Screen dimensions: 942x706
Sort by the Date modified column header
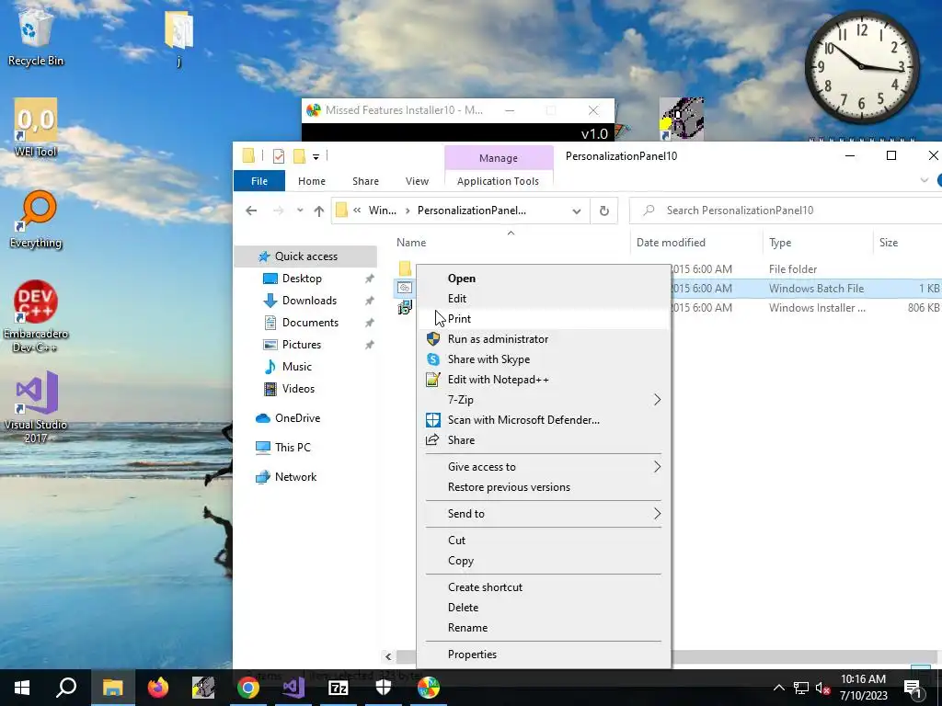(x=697, y=243)
